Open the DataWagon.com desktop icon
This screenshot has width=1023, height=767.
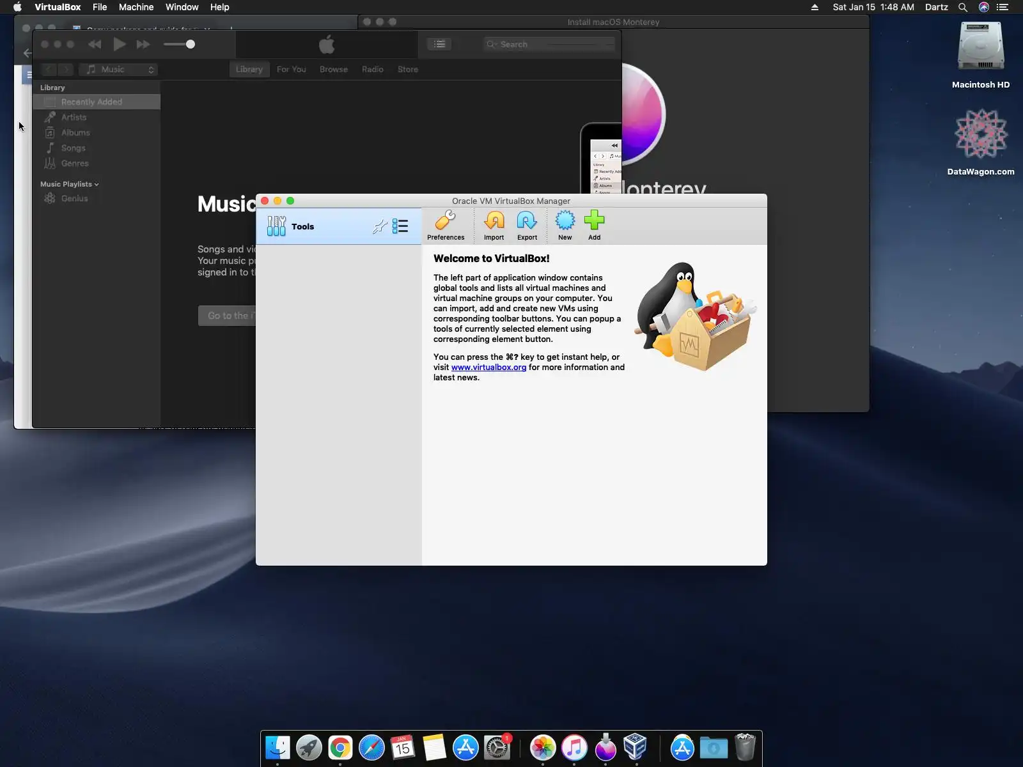pyautogui.click(x=981, y=142)
